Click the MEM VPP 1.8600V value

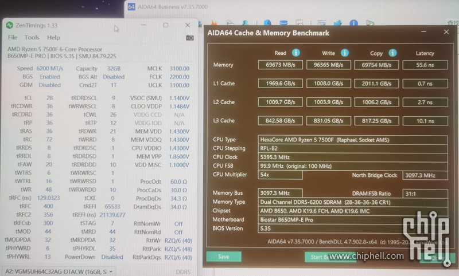(x=179, y=156)
